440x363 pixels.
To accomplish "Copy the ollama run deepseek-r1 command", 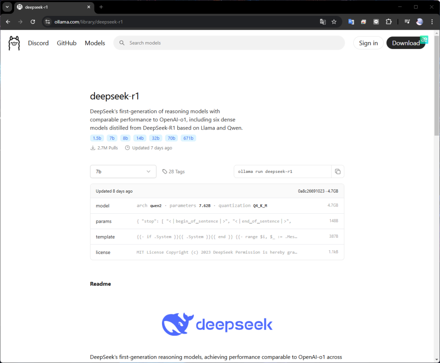I will coord(338,171).
